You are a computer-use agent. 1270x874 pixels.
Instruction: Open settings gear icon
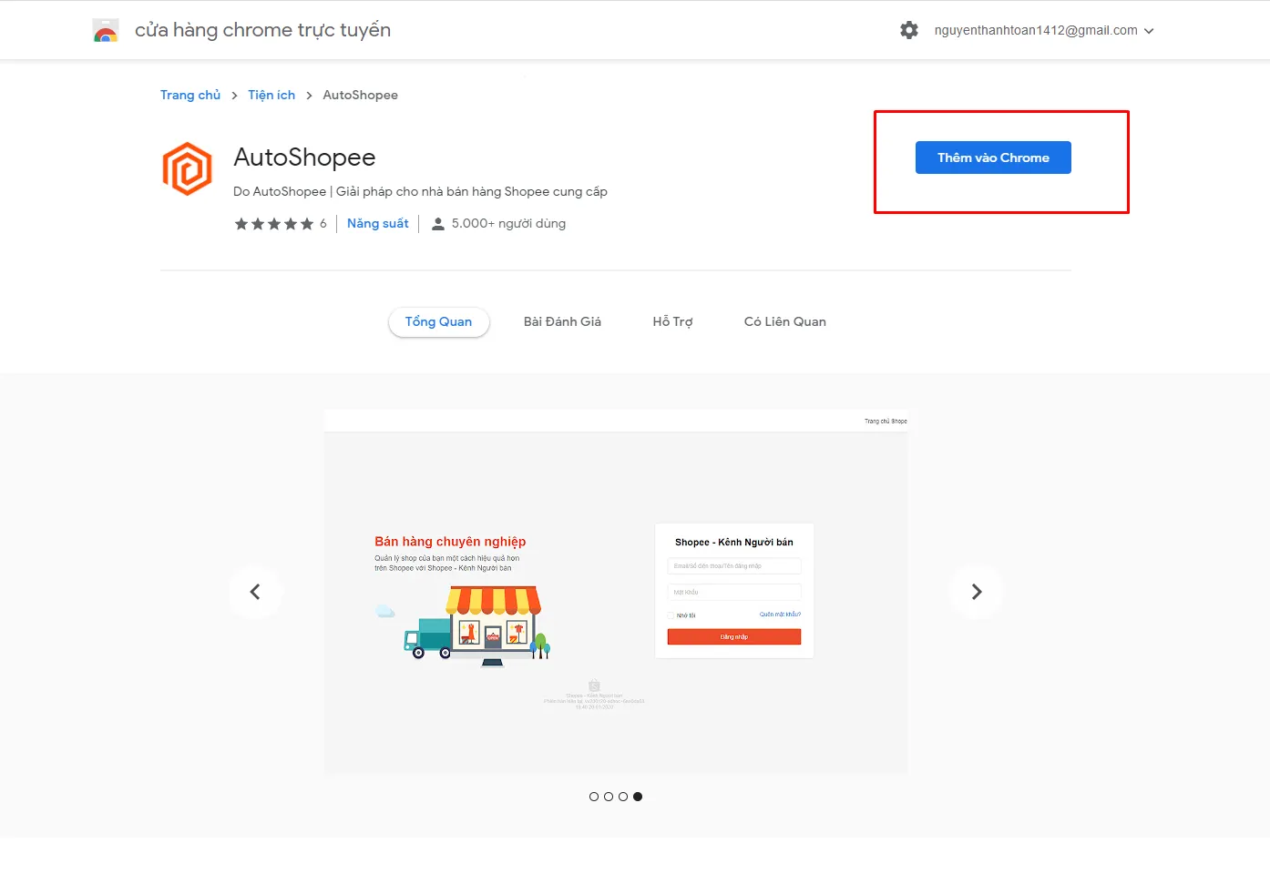(909, 30)
